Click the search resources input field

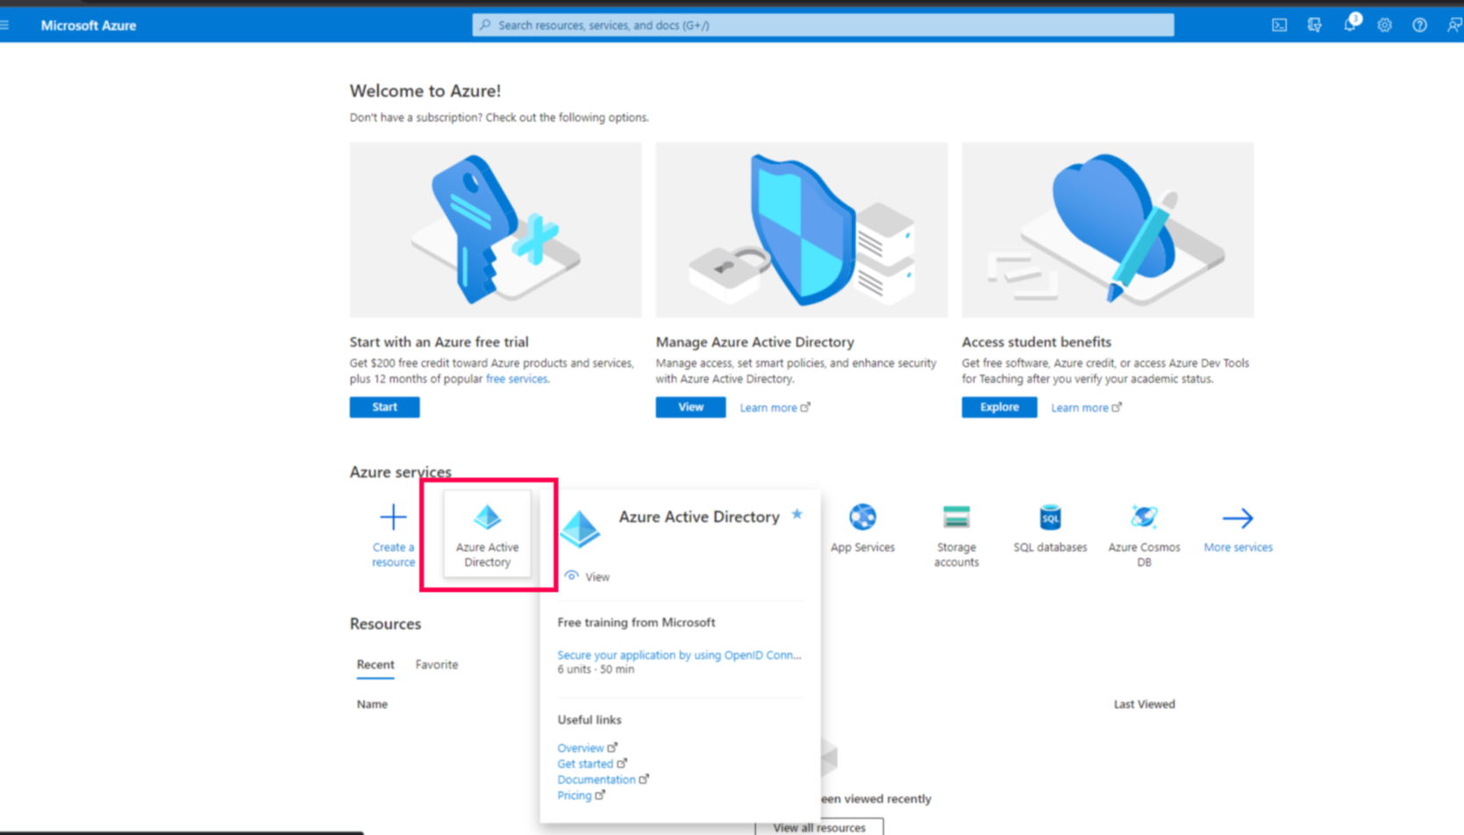coord(823,25)
